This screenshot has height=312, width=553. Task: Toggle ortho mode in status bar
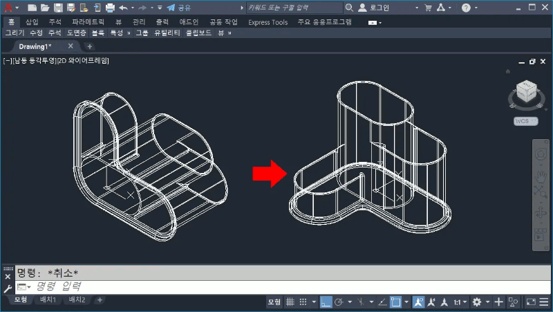pos(326,302)
